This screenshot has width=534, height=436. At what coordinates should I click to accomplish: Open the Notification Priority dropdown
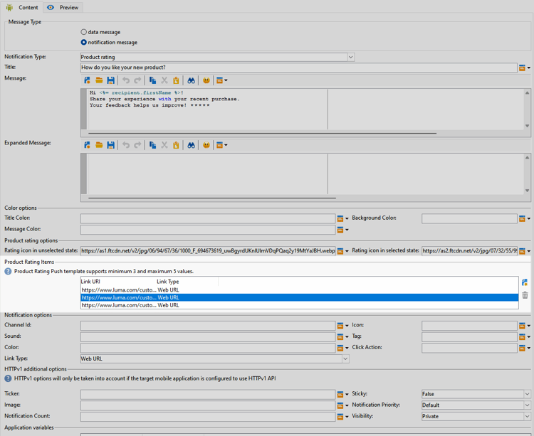(527, 405)
